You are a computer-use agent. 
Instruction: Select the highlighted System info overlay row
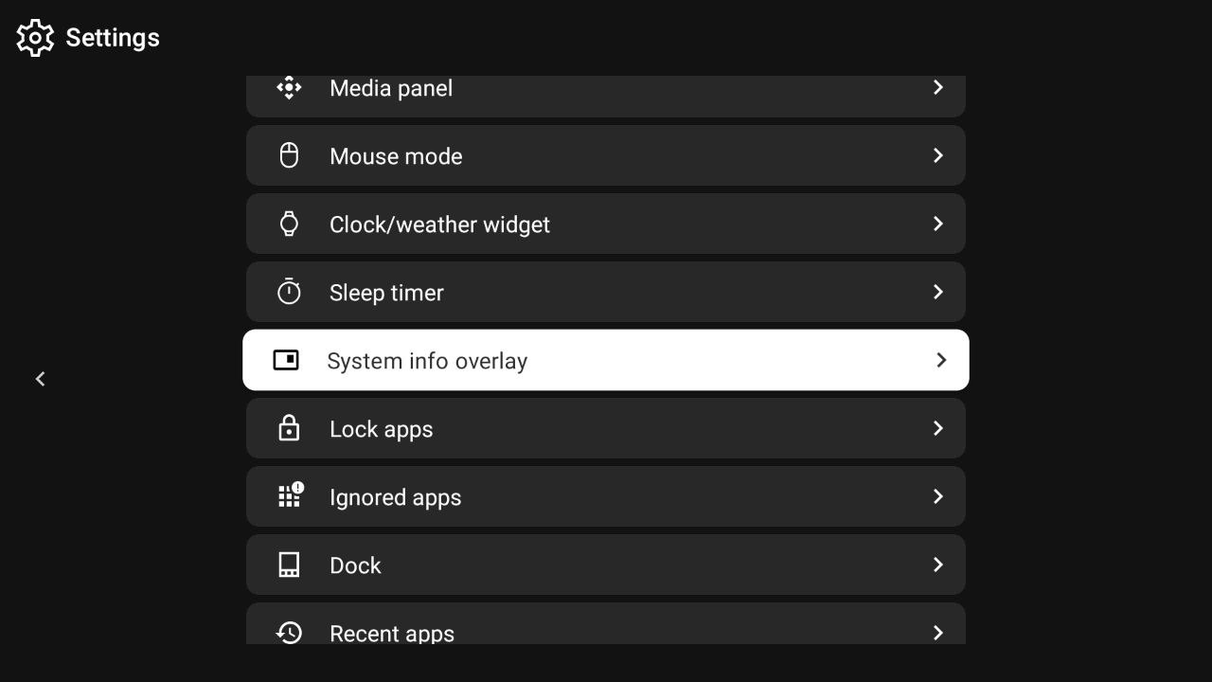(606, 360)
